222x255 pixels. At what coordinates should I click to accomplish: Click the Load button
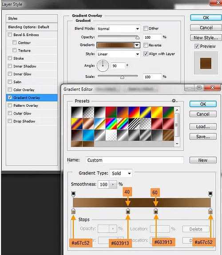(x=203, y=126)
